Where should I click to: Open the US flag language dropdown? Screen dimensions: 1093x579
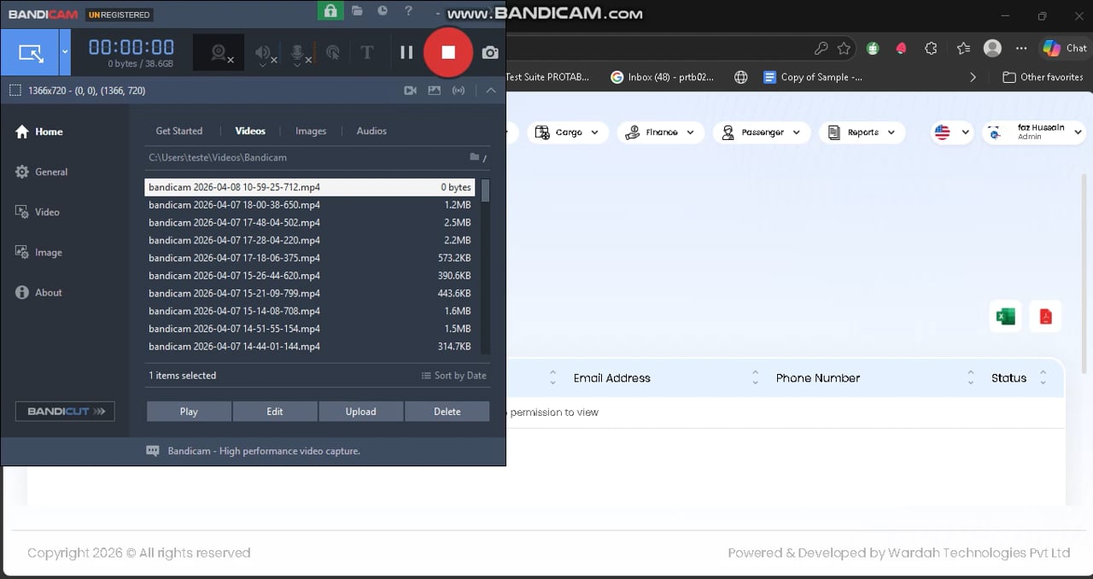point(952,132)
